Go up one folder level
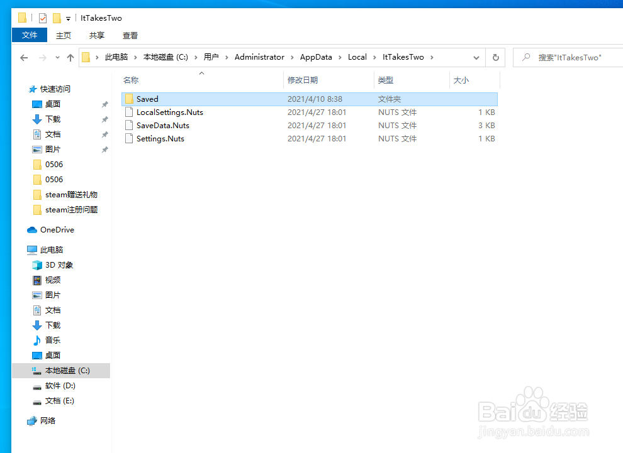The image size is (623, 453). tap(70, 58)
